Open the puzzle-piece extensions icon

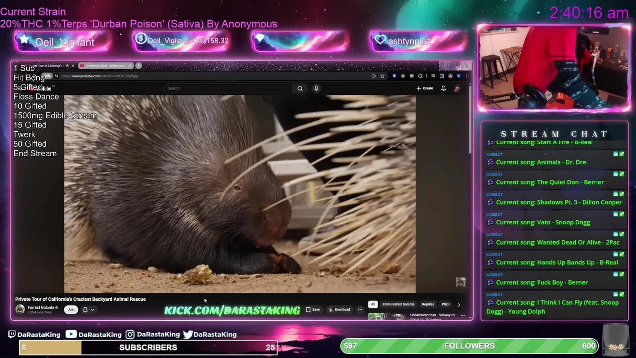tap(420, 76)
